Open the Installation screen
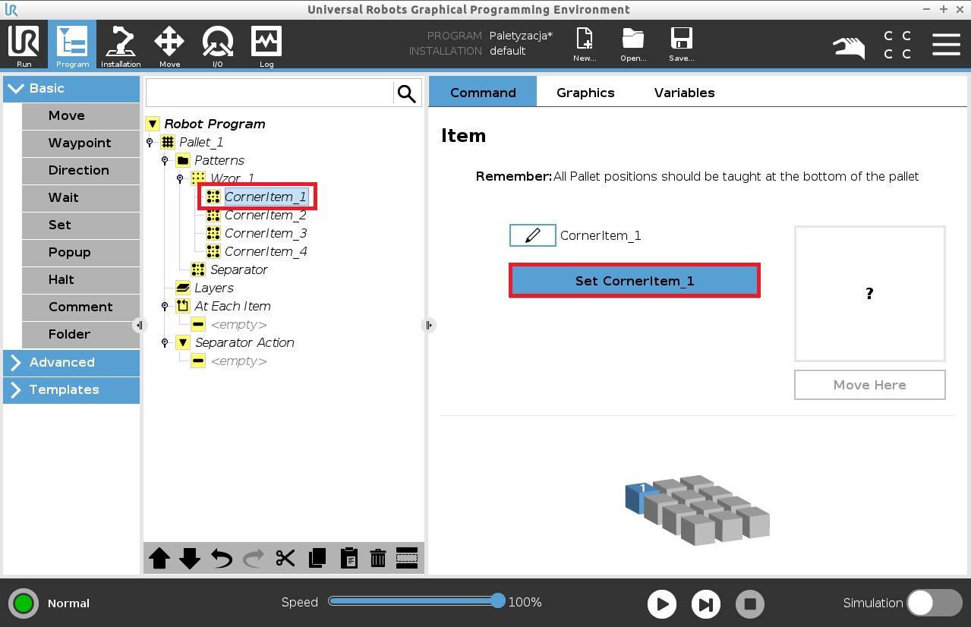The image size is (971, 627). pyautogui.click(x=121, y=46)
